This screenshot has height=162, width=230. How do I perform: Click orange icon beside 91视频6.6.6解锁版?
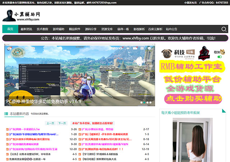[x=80, y=154]
